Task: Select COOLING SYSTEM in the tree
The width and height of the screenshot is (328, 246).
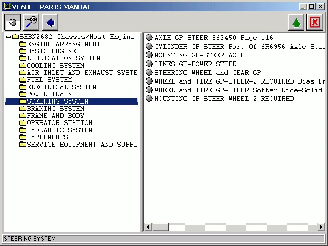Action: click(x=55, y=66)
